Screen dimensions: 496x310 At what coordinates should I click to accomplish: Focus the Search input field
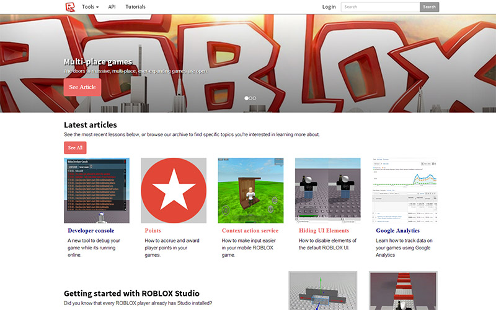click(380, 7)
